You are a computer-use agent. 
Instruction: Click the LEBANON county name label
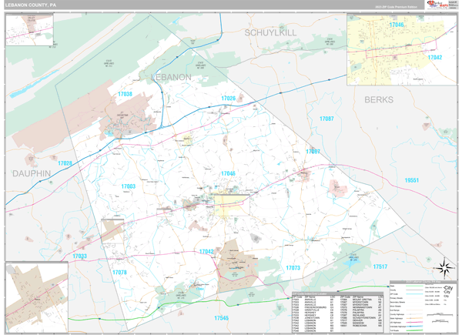pos(171,78)
